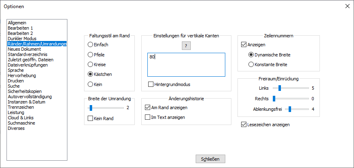This screenshot has width=354, height=168.
Task: Select the Kreise folding style
Action: (90, 64)
